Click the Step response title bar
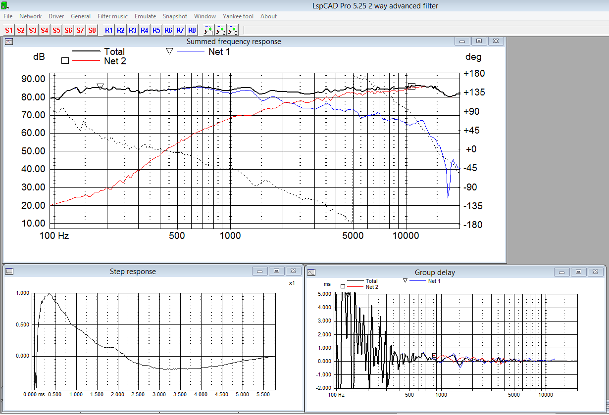609x415 pixels. pos(133,271)
